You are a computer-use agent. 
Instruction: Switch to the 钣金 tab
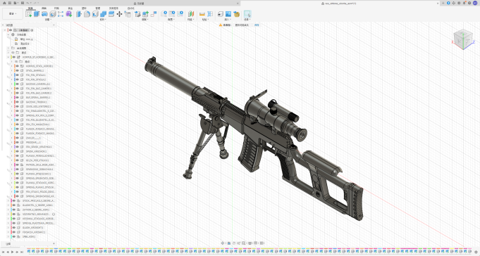coord(70,8)
